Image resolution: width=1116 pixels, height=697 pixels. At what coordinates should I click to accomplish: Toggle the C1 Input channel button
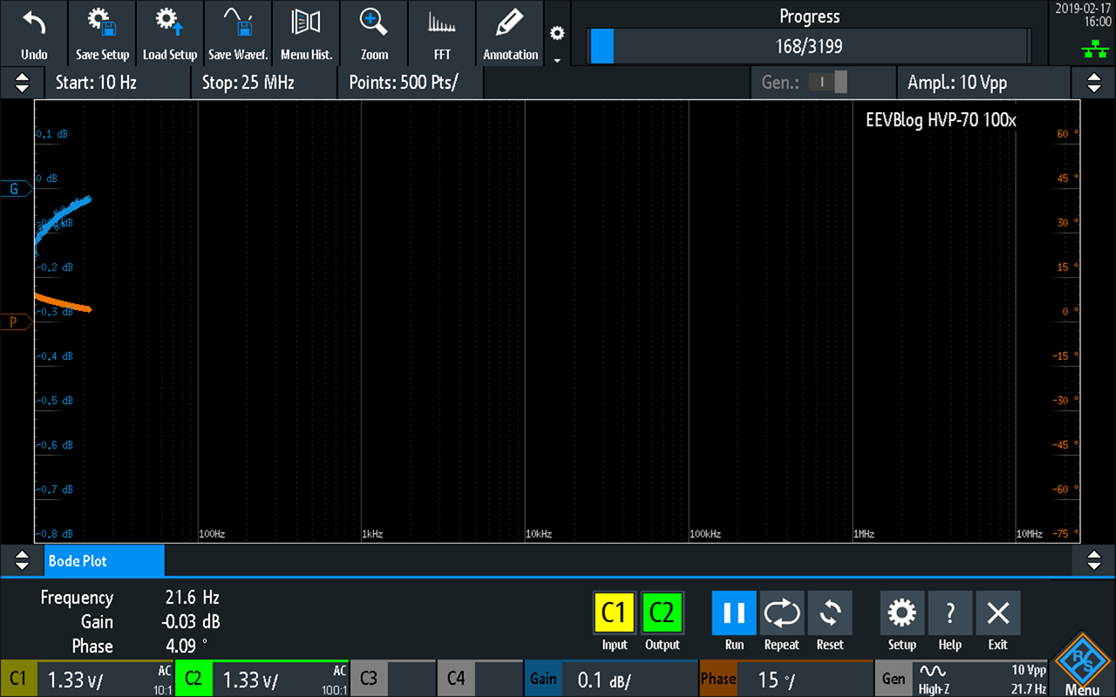click(615, 613)
